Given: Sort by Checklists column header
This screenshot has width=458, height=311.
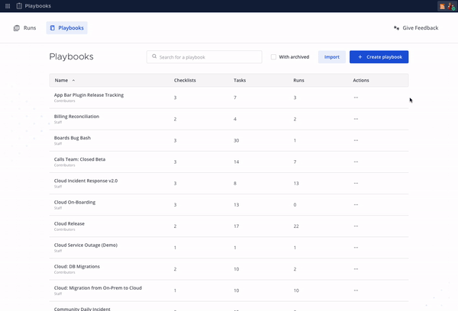Looking at the screenshot, I should [x=185, y=80].
